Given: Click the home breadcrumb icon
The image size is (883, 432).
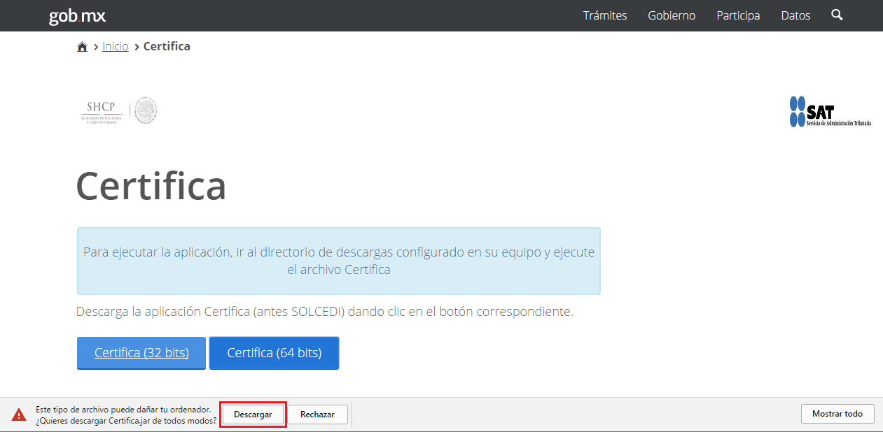Looking at the screenshot, I should (x=82, y=47).
